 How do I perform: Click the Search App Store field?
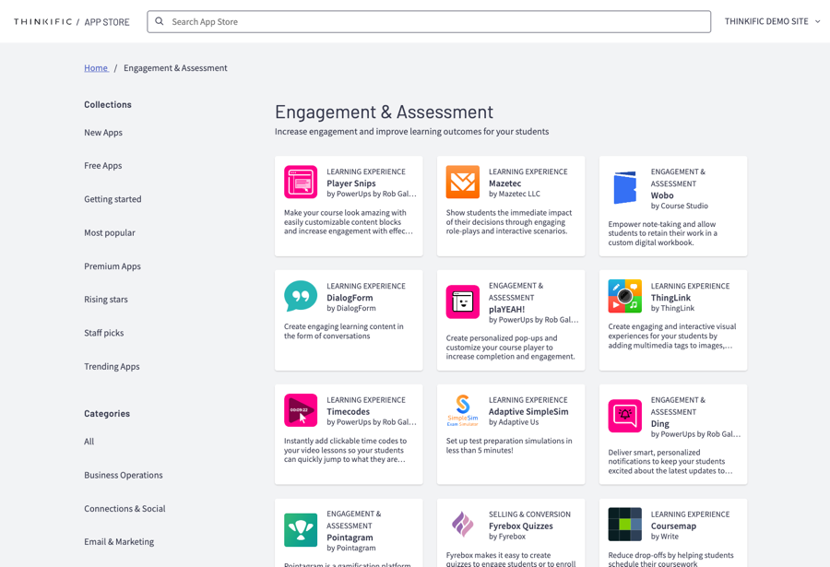point(429,21)
